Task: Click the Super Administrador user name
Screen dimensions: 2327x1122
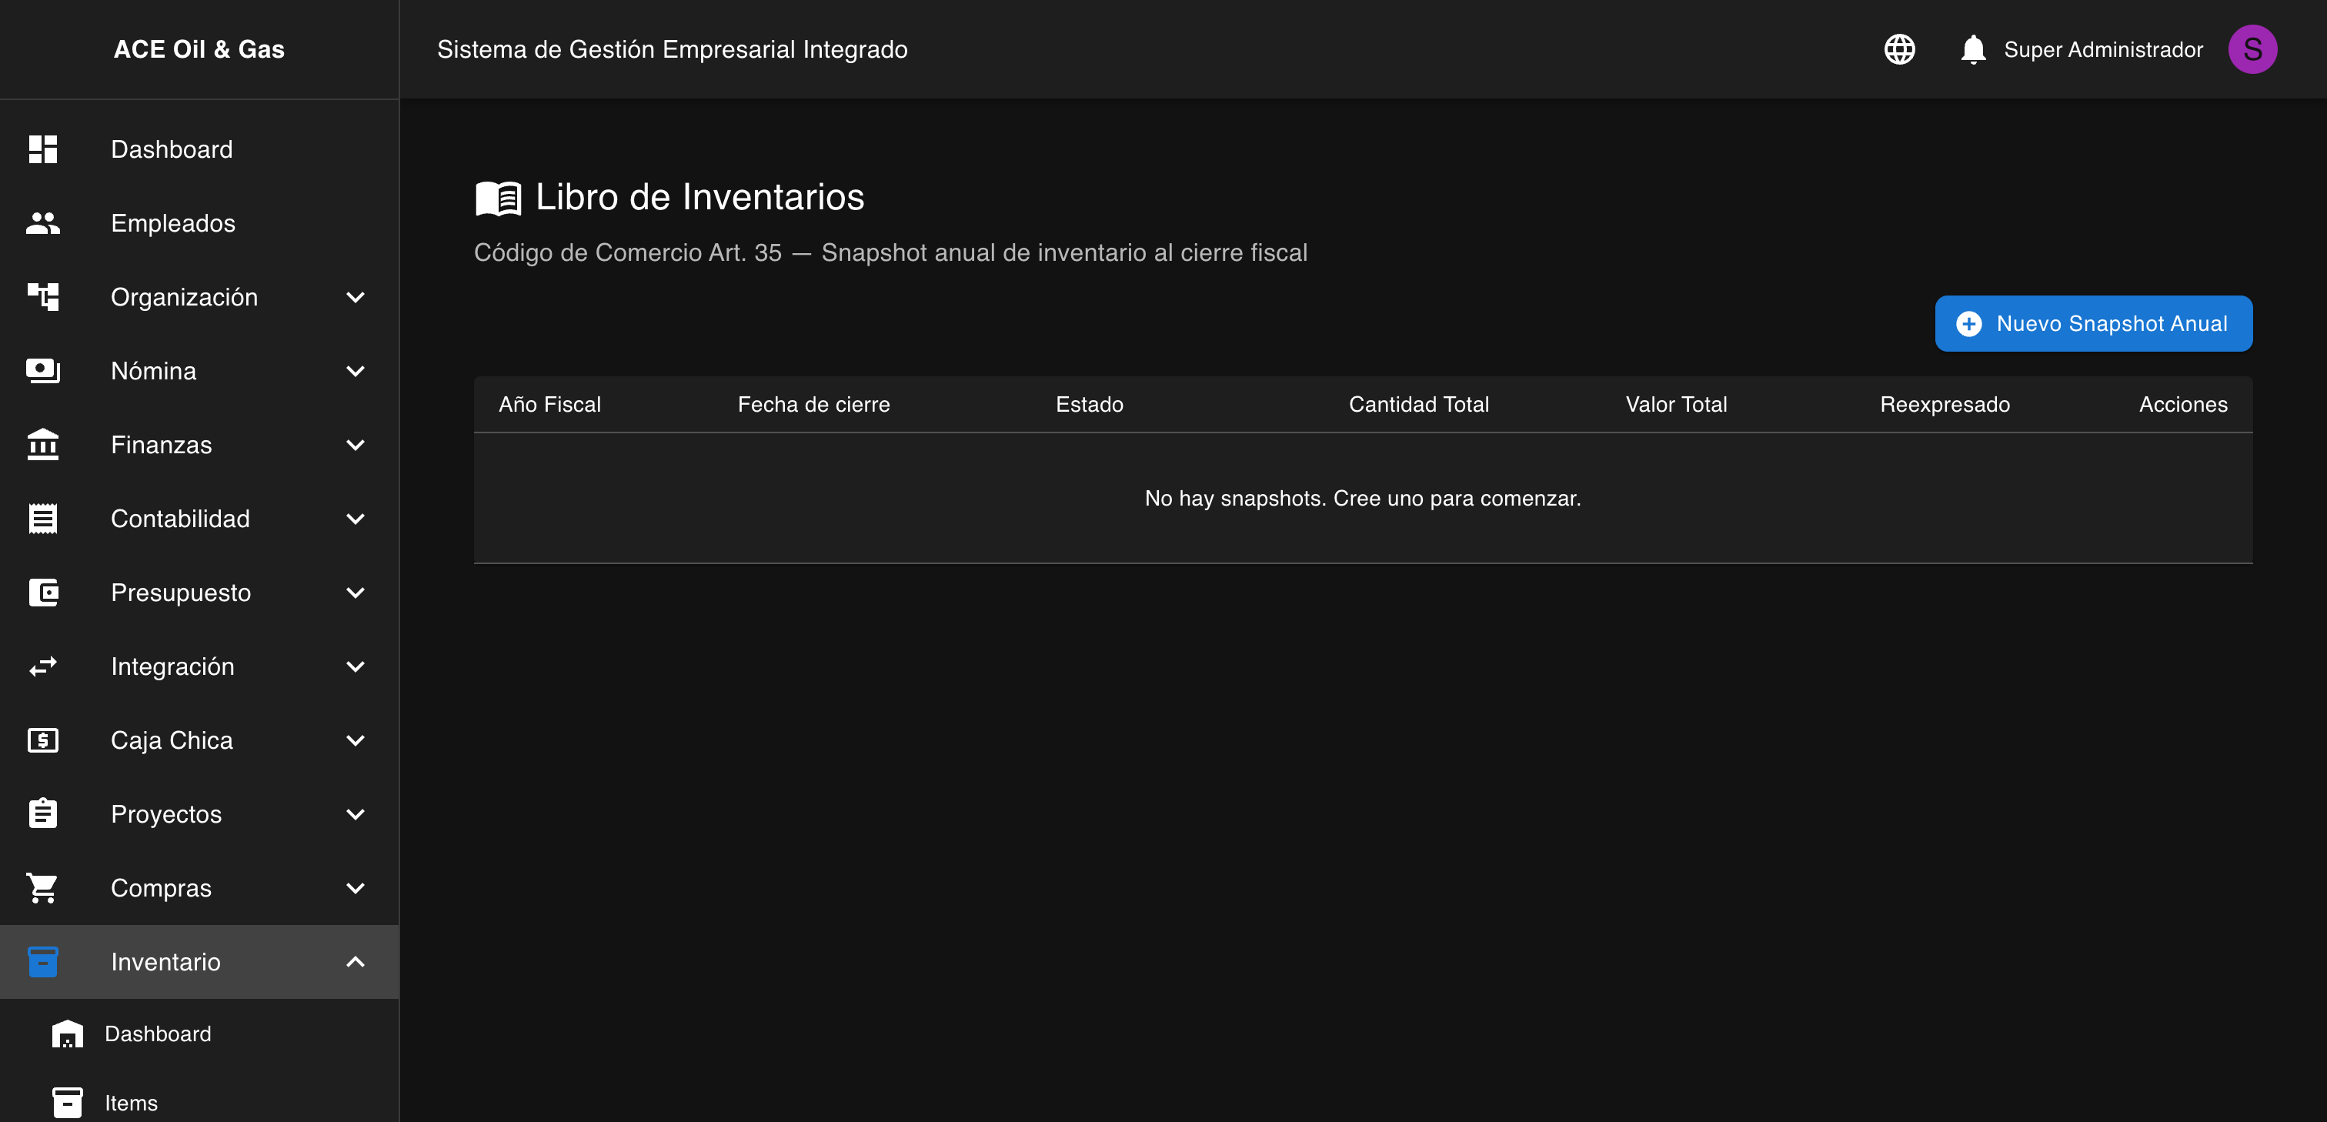Action: 2103,50
